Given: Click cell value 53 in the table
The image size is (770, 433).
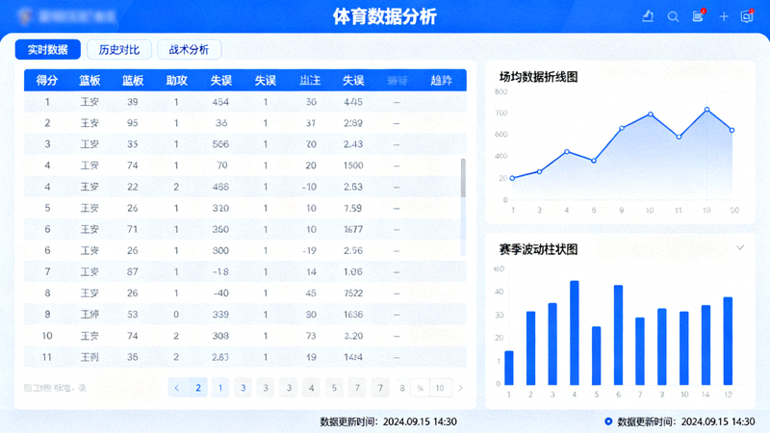Looking at the screenshot, I should pyautogui.click(x=133, y=315).
